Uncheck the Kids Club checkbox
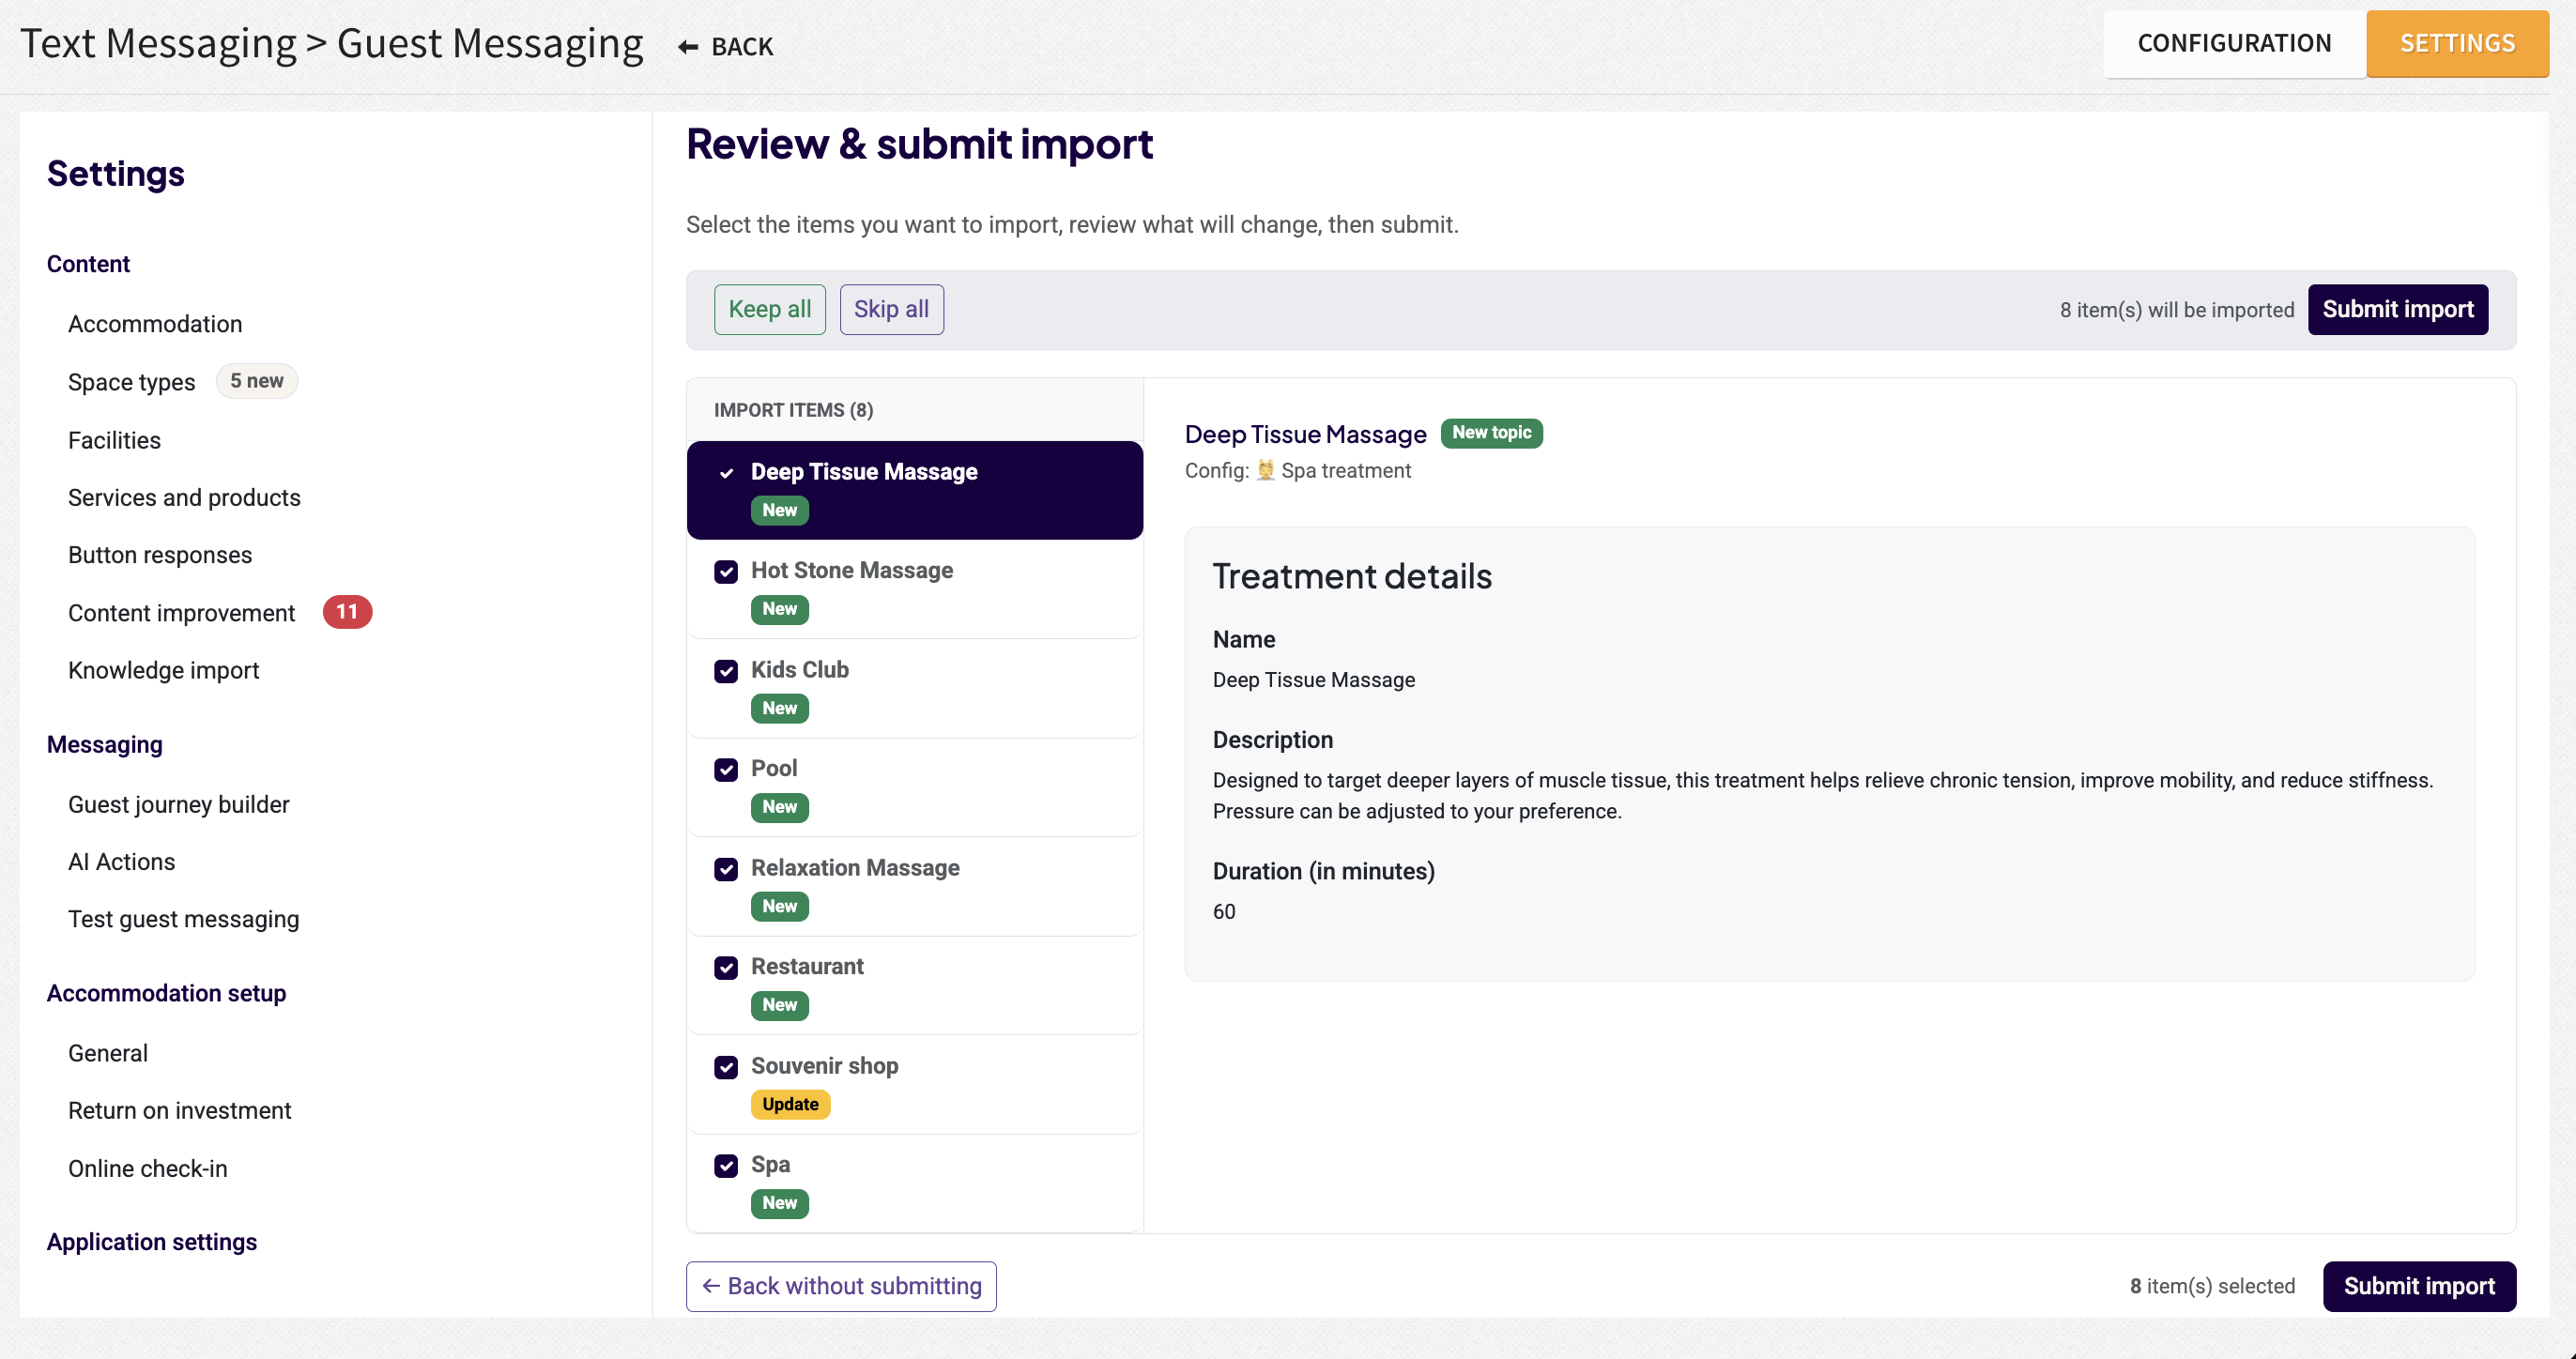This screenshot has width=2576, height=1359. point(727,671)
